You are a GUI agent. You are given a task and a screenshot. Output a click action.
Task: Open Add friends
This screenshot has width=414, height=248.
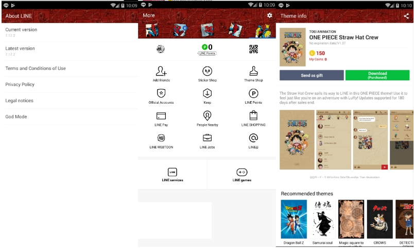(161, 74)
